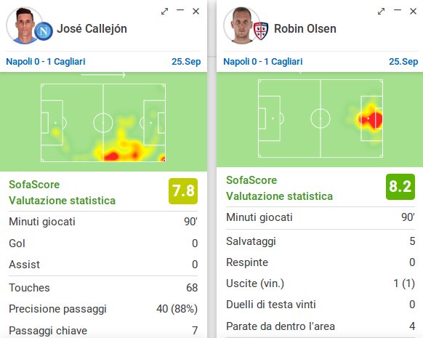Viewport: 423px width, 338px height.
Task: Click José Callejón's profile photo
Action: click(x=24, y=25)
